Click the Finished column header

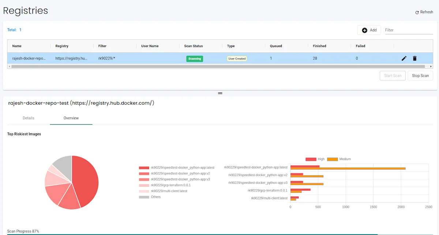(319, 46)
